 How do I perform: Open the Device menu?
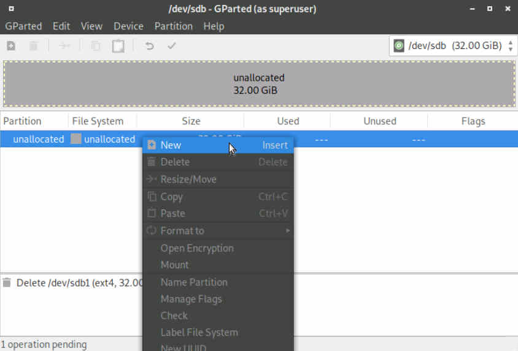point(128,26)
